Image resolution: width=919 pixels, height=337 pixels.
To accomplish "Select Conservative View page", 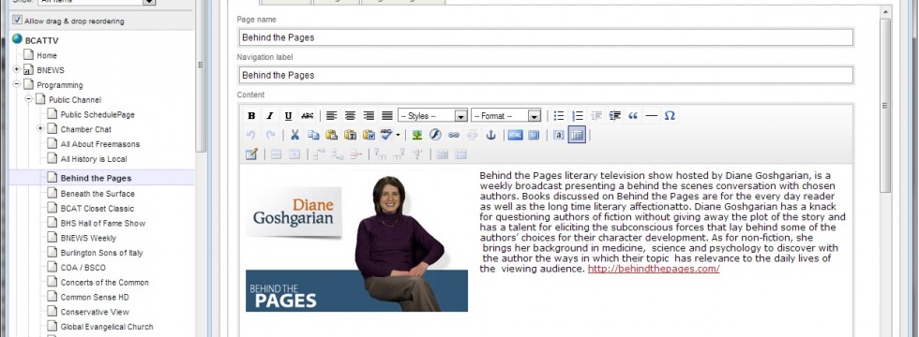I will [x=95, y=312].
